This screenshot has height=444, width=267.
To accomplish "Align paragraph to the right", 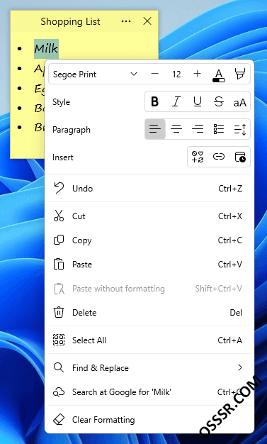I will 198,129.
